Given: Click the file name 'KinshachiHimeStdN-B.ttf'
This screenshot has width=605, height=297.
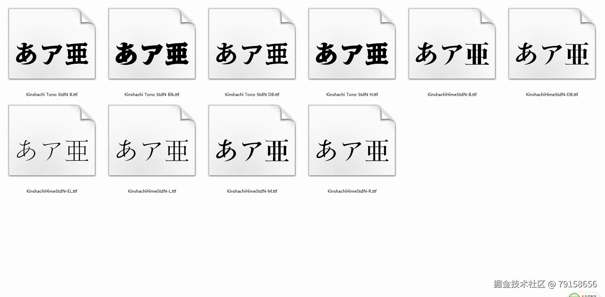Looking at the screenshot, I should (x=452, y=94).
